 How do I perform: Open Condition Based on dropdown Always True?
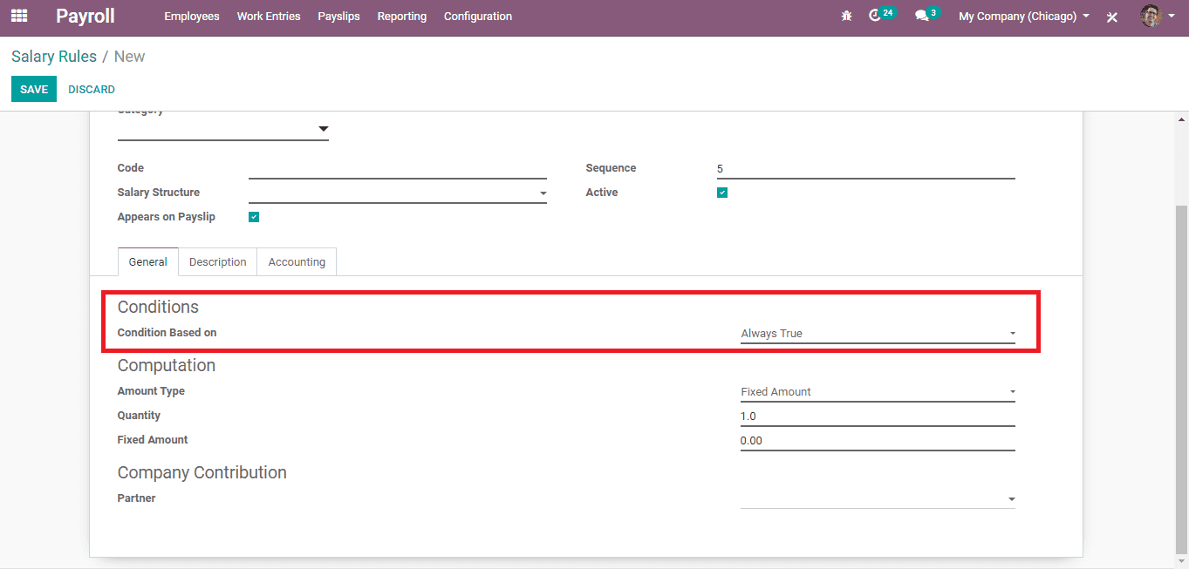click(878, 333)
